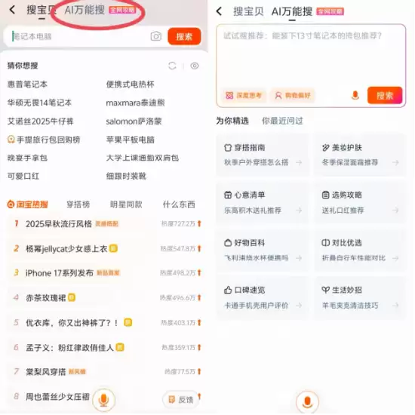The image size is (415, 415).
Task: Open 乐高积木送礼推荐 arrow
Action: pyautogui.click(x=299, y=211)
